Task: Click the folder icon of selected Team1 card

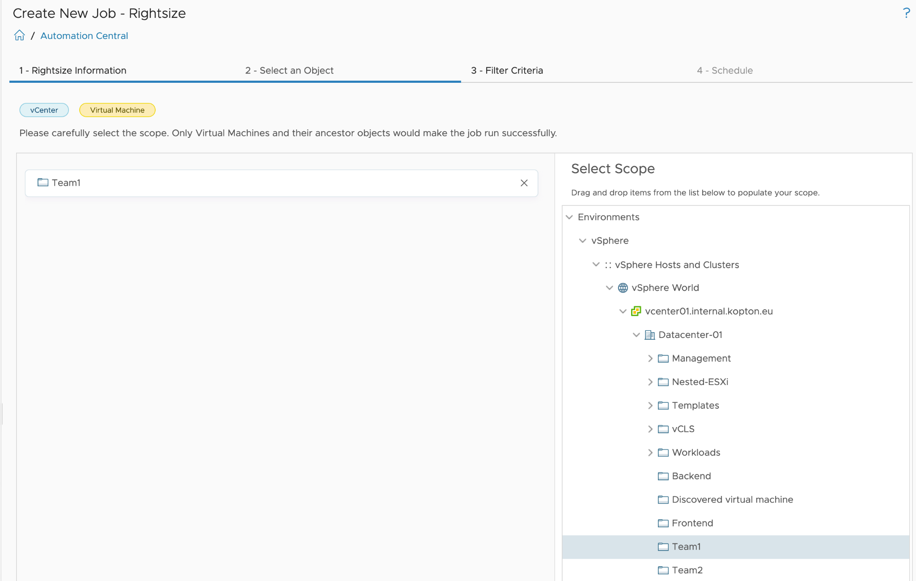Action: (x=43, y=182)
